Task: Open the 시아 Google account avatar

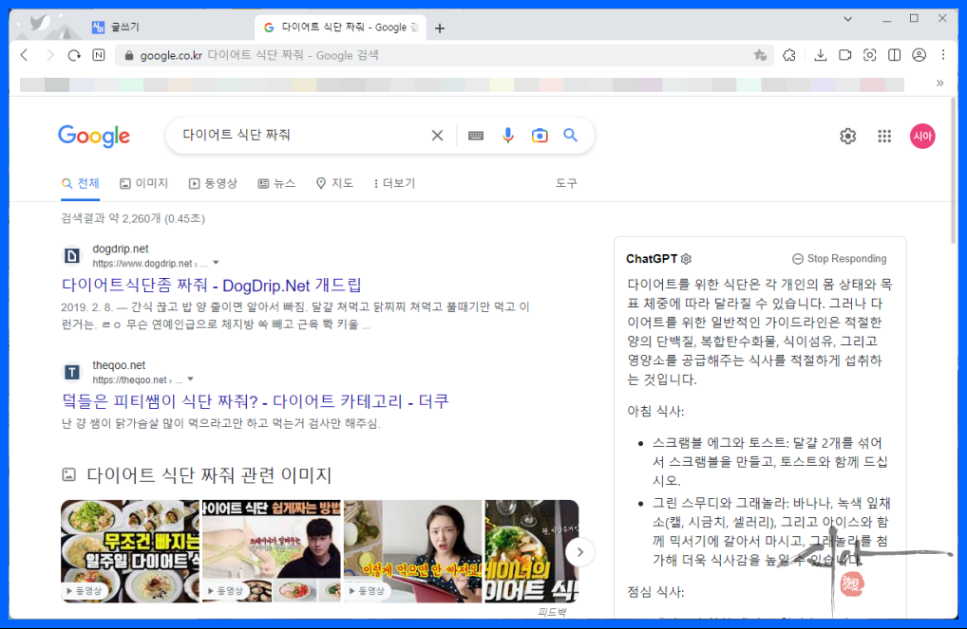Action: point(922,137)
